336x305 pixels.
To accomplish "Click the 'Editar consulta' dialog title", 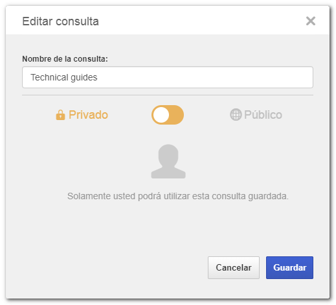I will click(x=60, y=21).
